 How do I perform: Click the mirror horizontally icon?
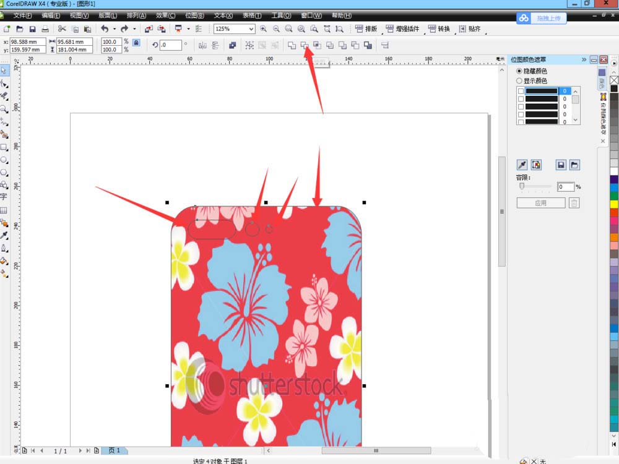pos(202,45)
